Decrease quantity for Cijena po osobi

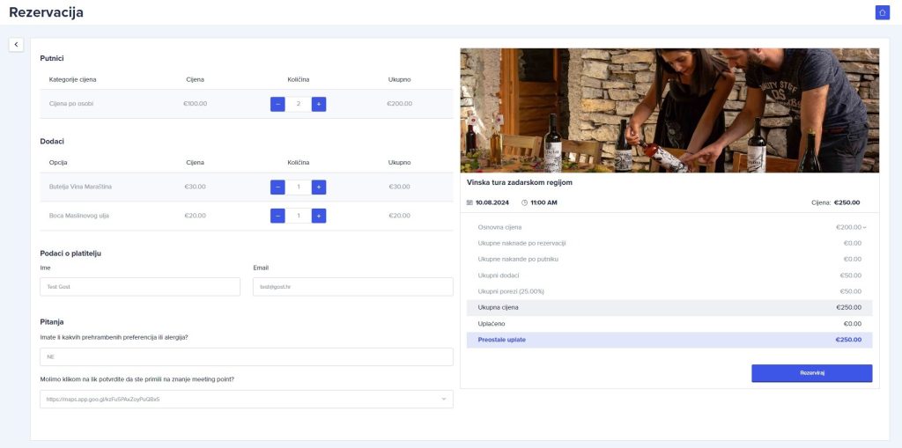coord(277,104)
